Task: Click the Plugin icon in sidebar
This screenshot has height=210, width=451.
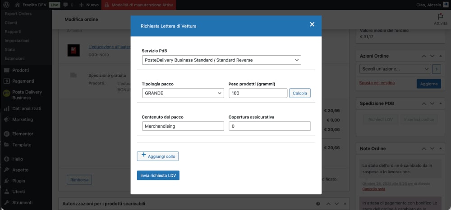Action: [x=7, y=181]
